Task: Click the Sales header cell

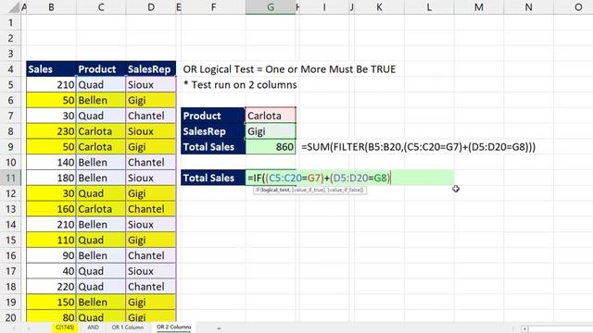Action: click(x=51, y=69)
